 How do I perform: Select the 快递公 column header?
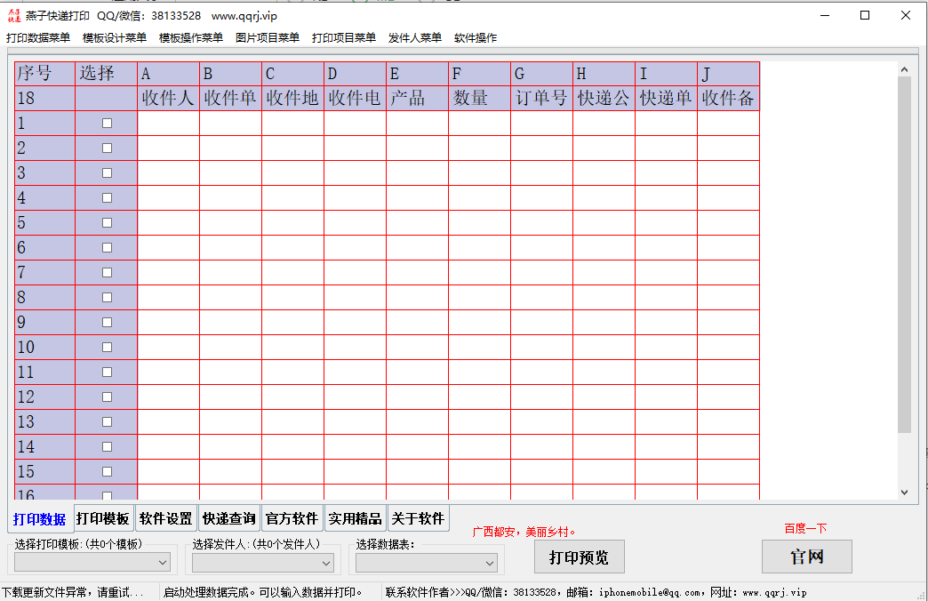pyautogui.click(x=604, y=99)
